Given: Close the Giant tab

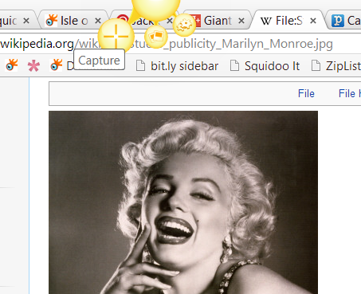Looking at the screenshot, I should point(241,21).
